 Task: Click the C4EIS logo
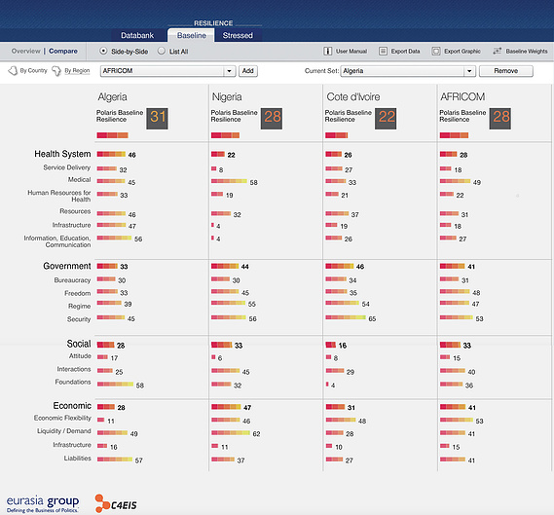click(x=116, y=503)
